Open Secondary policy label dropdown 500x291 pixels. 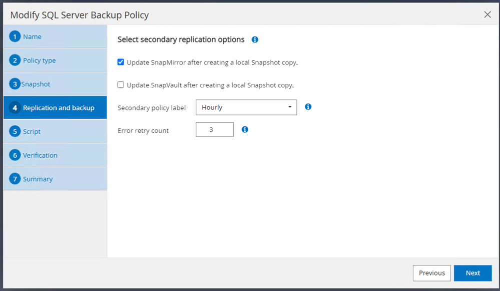pyautogui.click(x=246, y=107)
